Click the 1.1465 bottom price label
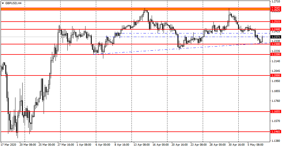The width and height of the screenshot is (282, 148). coord(276,131)
